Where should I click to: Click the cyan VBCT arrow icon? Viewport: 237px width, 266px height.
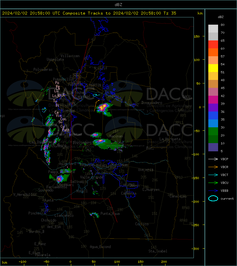coord(213,175)
